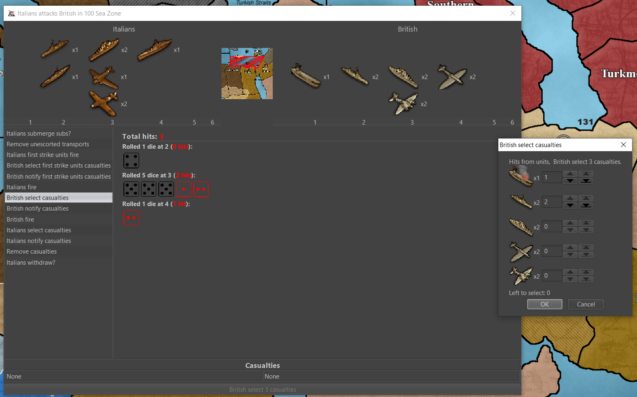
Task: Click the Italian ship icon marked x2
Action: pos(104,50)
